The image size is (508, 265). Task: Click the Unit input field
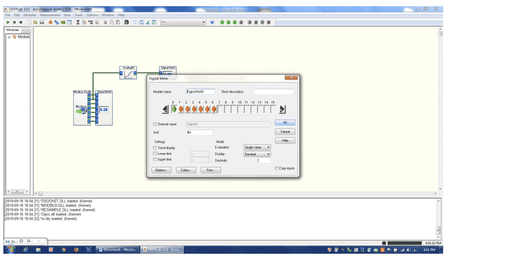(x=200, y=132)
